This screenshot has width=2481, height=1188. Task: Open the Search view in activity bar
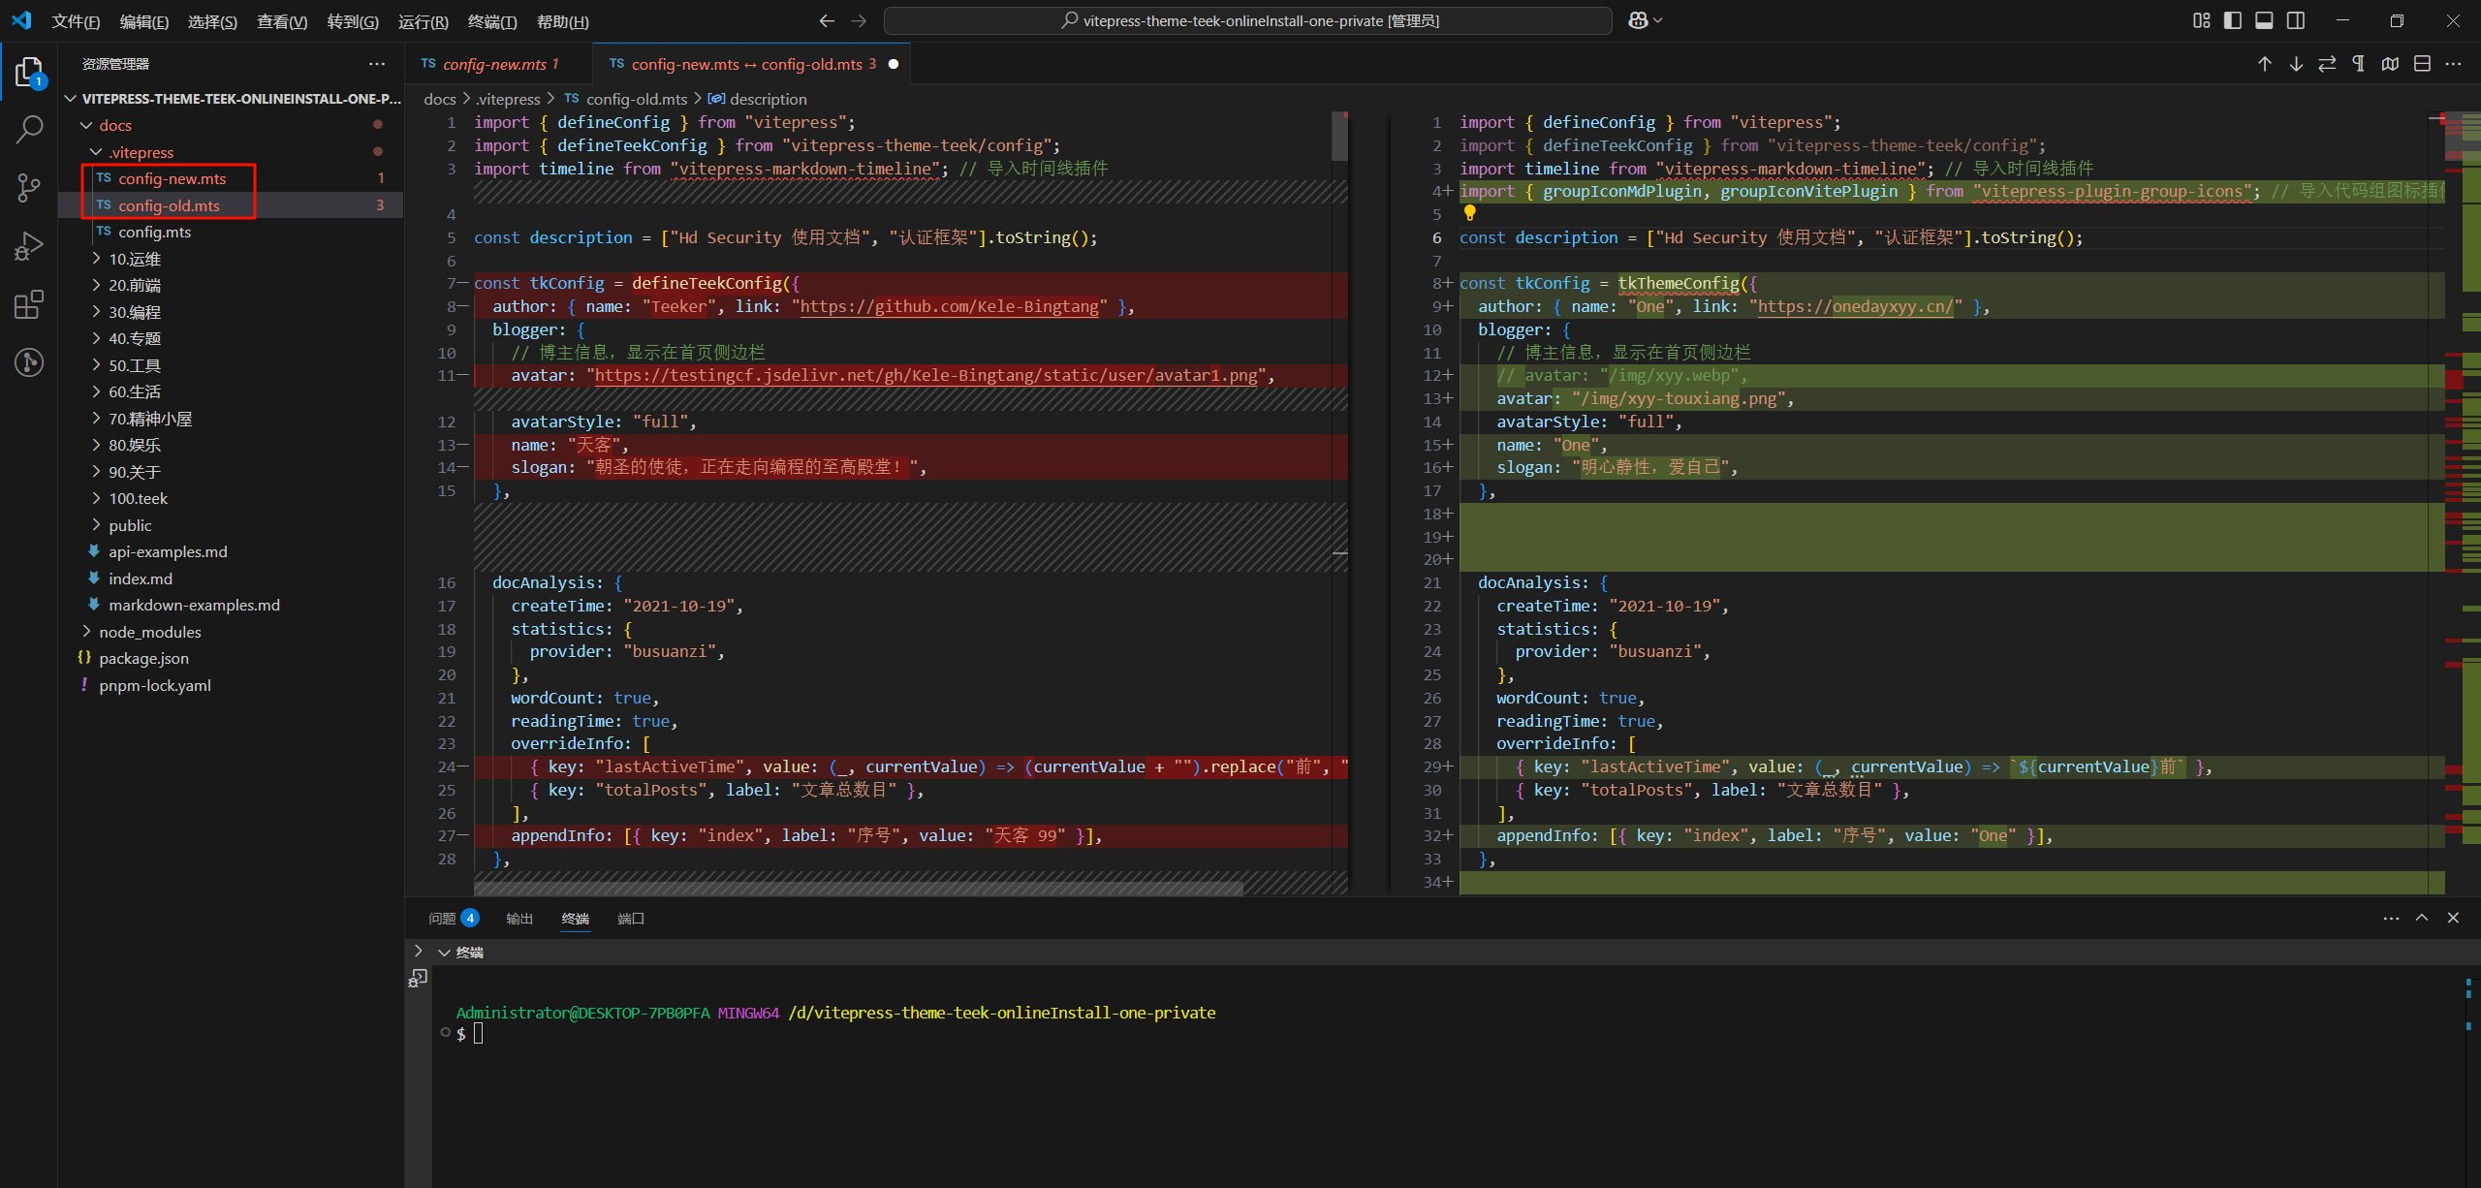29,129
